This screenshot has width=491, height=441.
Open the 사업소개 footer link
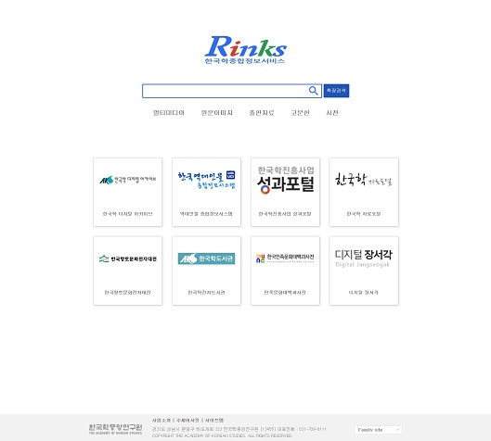tap(162, 421)
